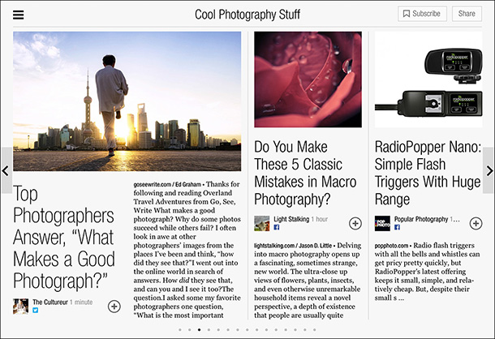The image size is (495, 339).
Task: Click Popular Photography source name
Action: pos(421,219)
